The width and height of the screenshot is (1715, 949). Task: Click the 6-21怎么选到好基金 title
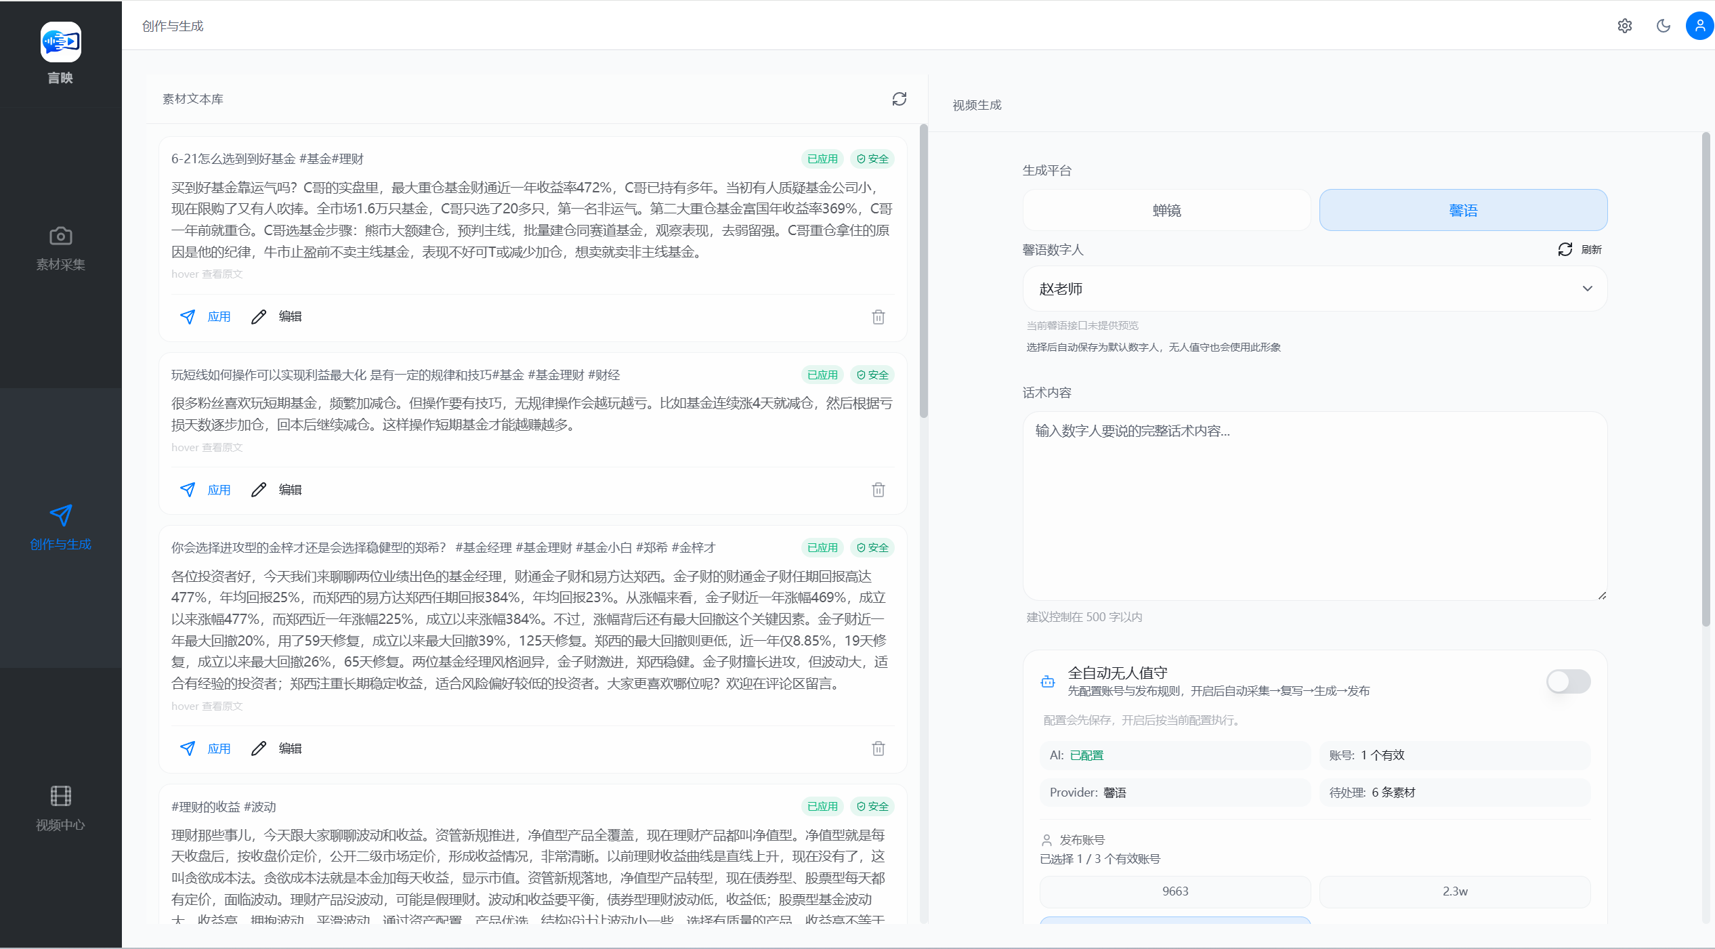(x=268, y=159)
